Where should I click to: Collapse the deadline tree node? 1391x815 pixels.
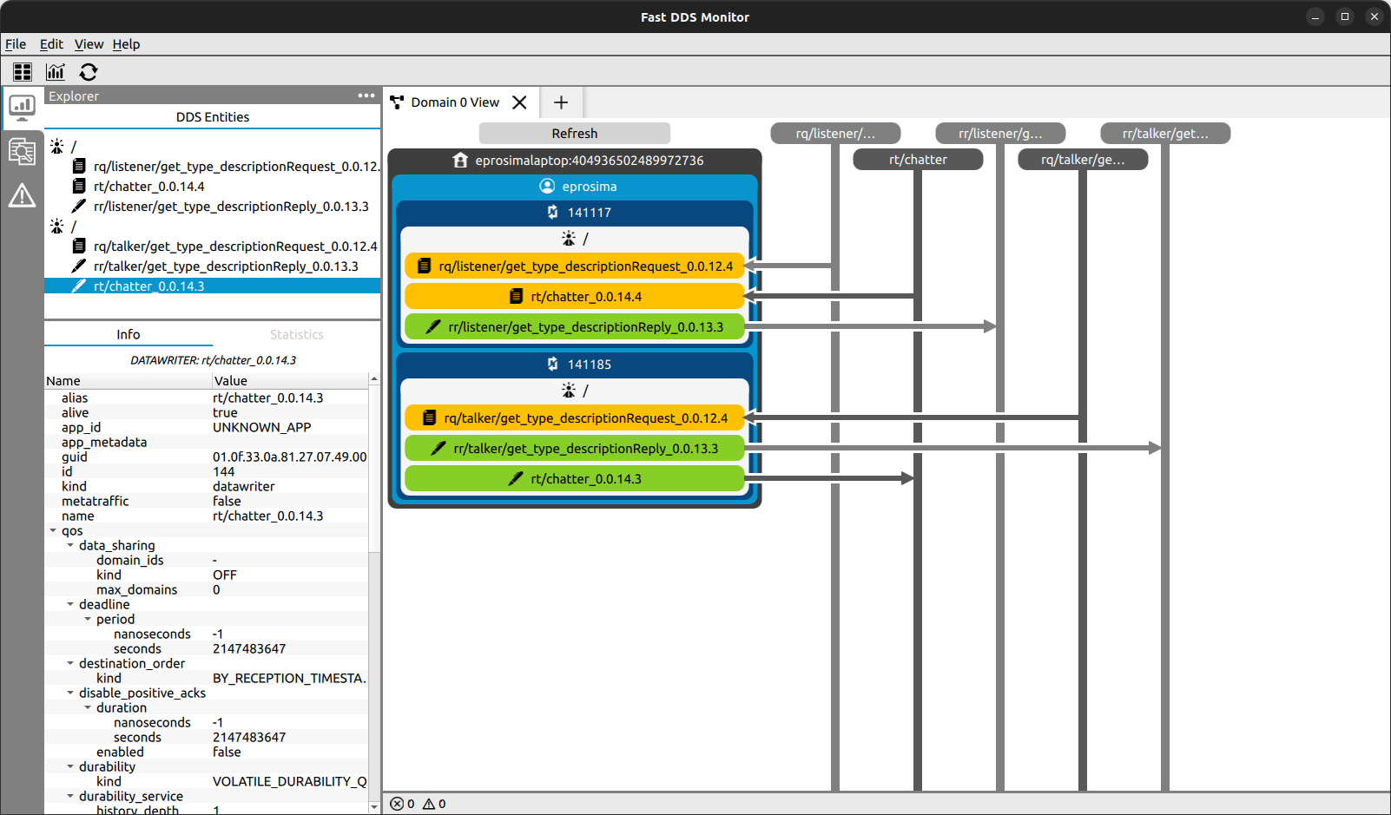click(x=70, y=604)
